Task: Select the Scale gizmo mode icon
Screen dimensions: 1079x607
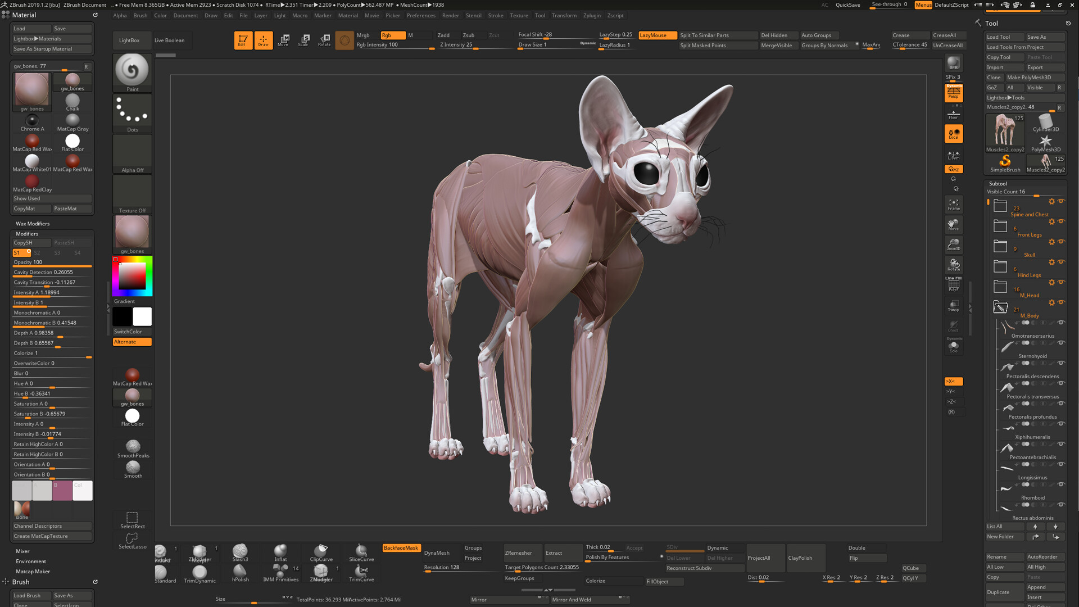Action: (x=304, y=40)
